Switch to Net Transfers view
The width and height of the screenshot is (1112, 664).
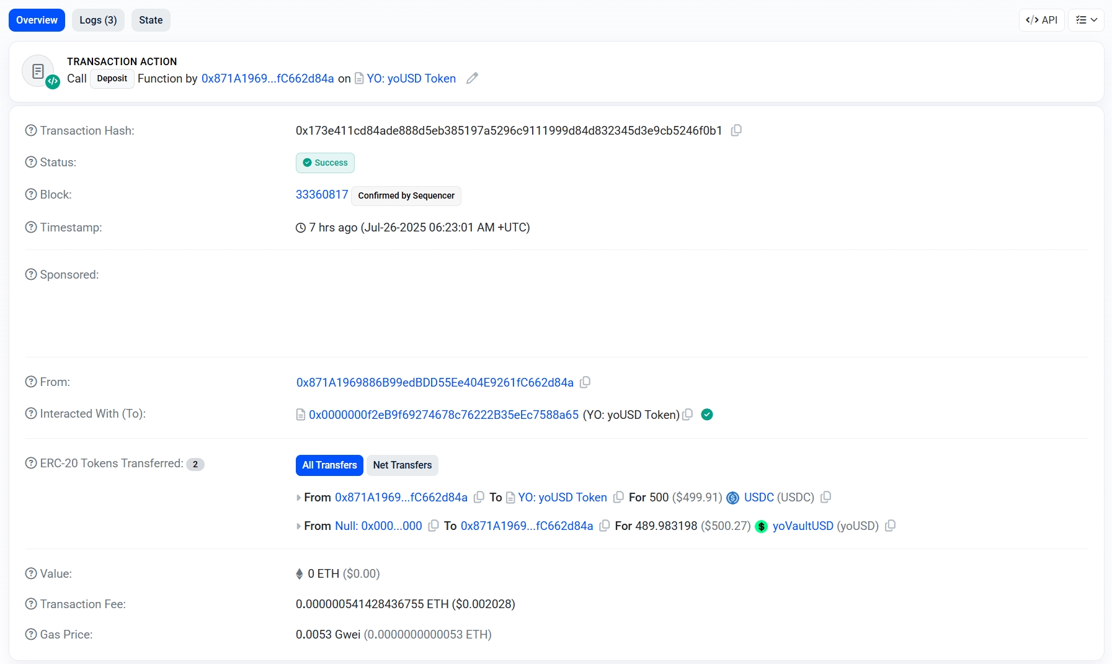coord(402,465)
